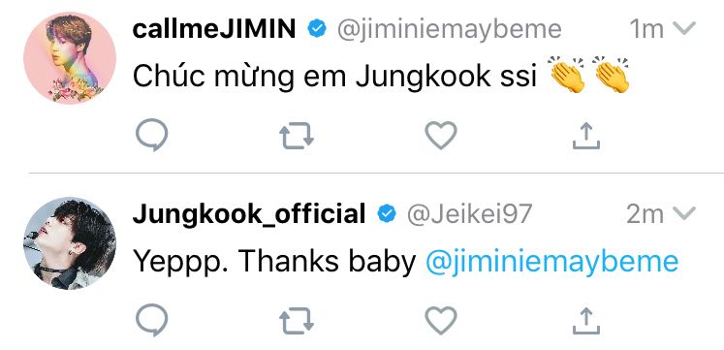724x350 pixels.
Task: Retweet callmeJIMIN's congratulation tweet
Action: [297, 136]
